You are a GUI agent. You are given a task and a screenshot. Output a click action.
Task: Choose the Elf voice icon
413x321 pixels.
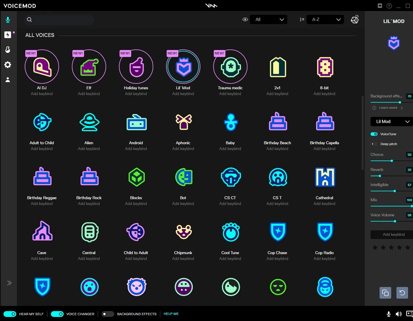(89, 67)
